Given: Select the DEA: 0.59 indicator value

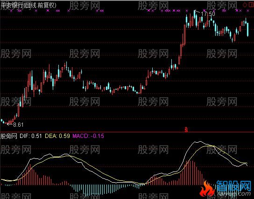Looking at the screenshot, I should point(57,136).
